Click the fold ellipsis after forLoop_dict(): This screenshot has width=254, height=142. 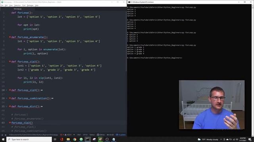(42, 106)
